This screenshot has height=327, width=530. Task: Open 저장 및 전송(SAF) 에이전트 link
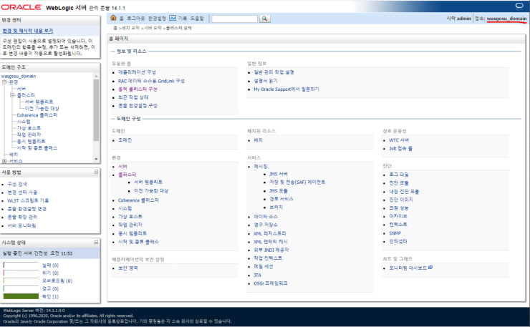click(x=297, y=182)
